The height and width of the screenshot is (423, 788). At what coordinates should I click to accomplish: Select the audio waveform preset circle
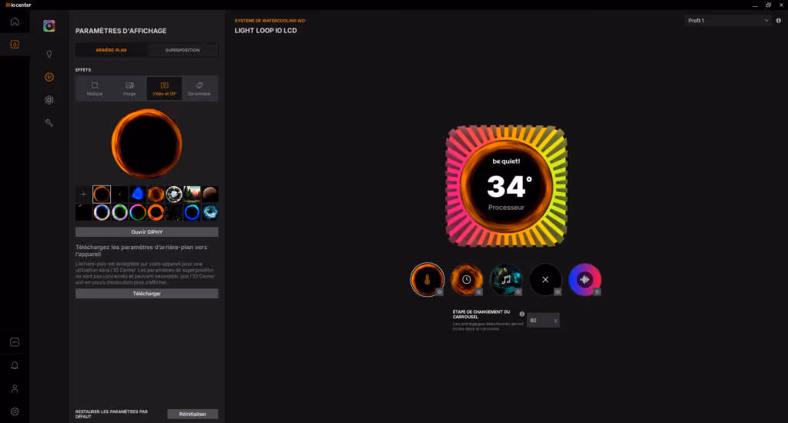point(585,279)
